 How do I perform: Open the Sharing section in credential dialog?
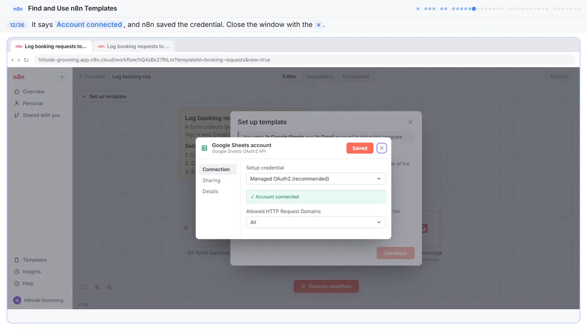(211, 181)
